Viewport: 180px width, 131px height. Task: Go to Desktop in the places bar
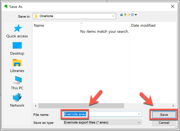(x=17, y=49)
